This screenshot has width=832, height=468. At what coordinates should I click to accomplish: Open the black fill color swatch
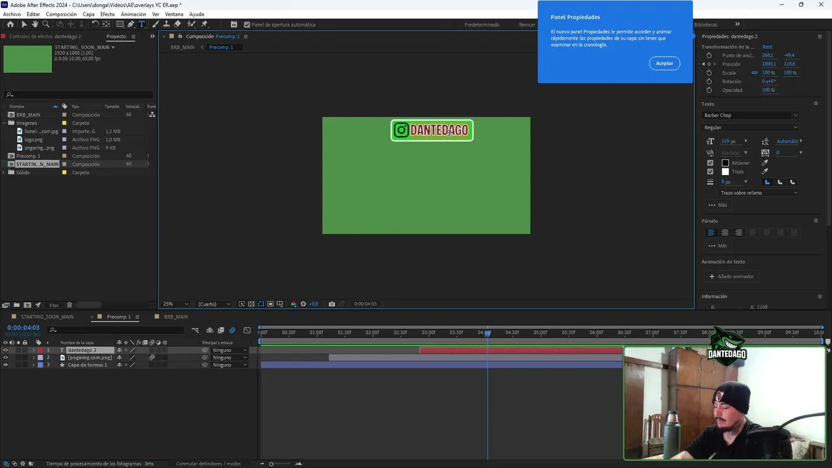[x=725, y=162]
